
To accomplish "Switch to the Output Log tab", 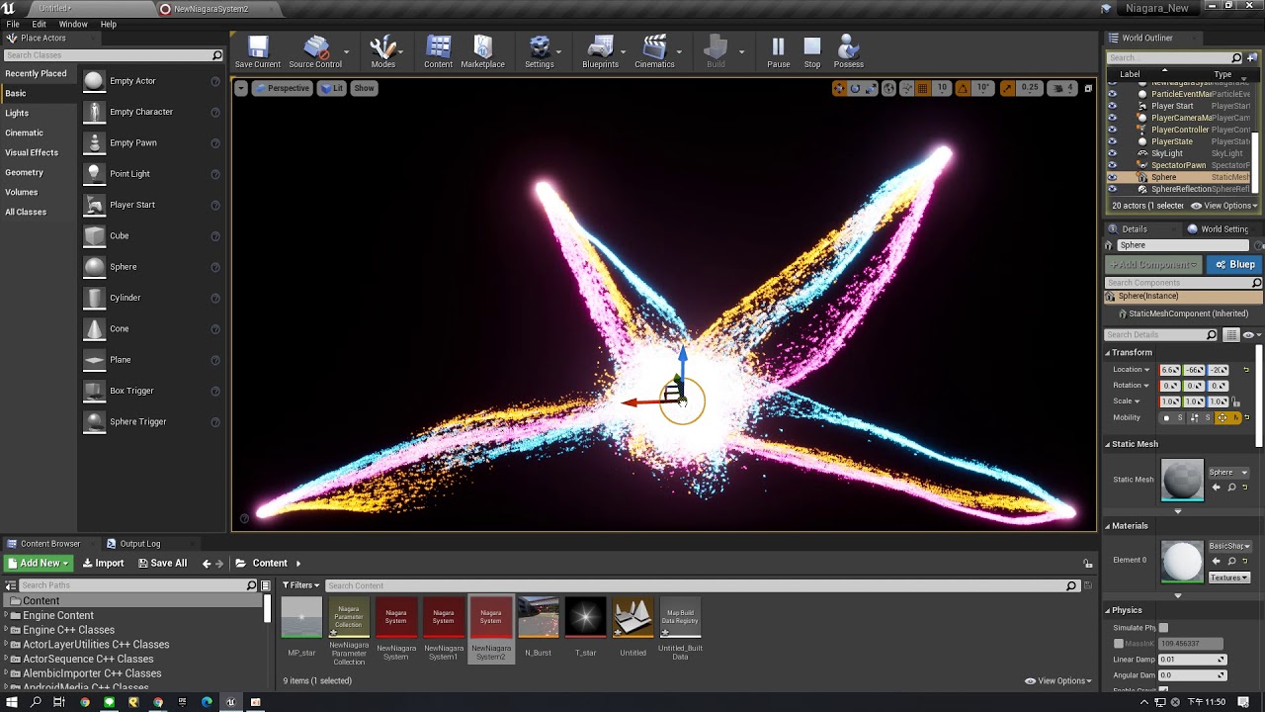I will click(139, 543).
